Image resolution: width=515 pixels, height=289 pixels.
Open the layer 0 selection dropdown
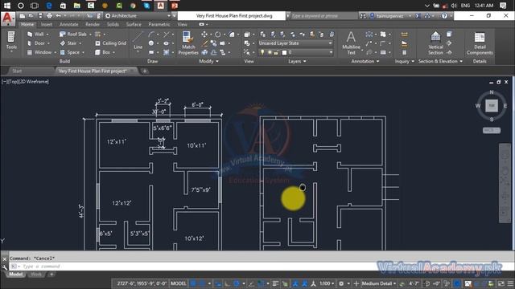pyautogui.click(x=295, y=52)
